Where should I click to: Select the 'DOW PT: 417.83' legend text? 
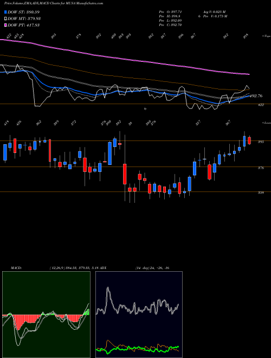(x=24, y=25)
